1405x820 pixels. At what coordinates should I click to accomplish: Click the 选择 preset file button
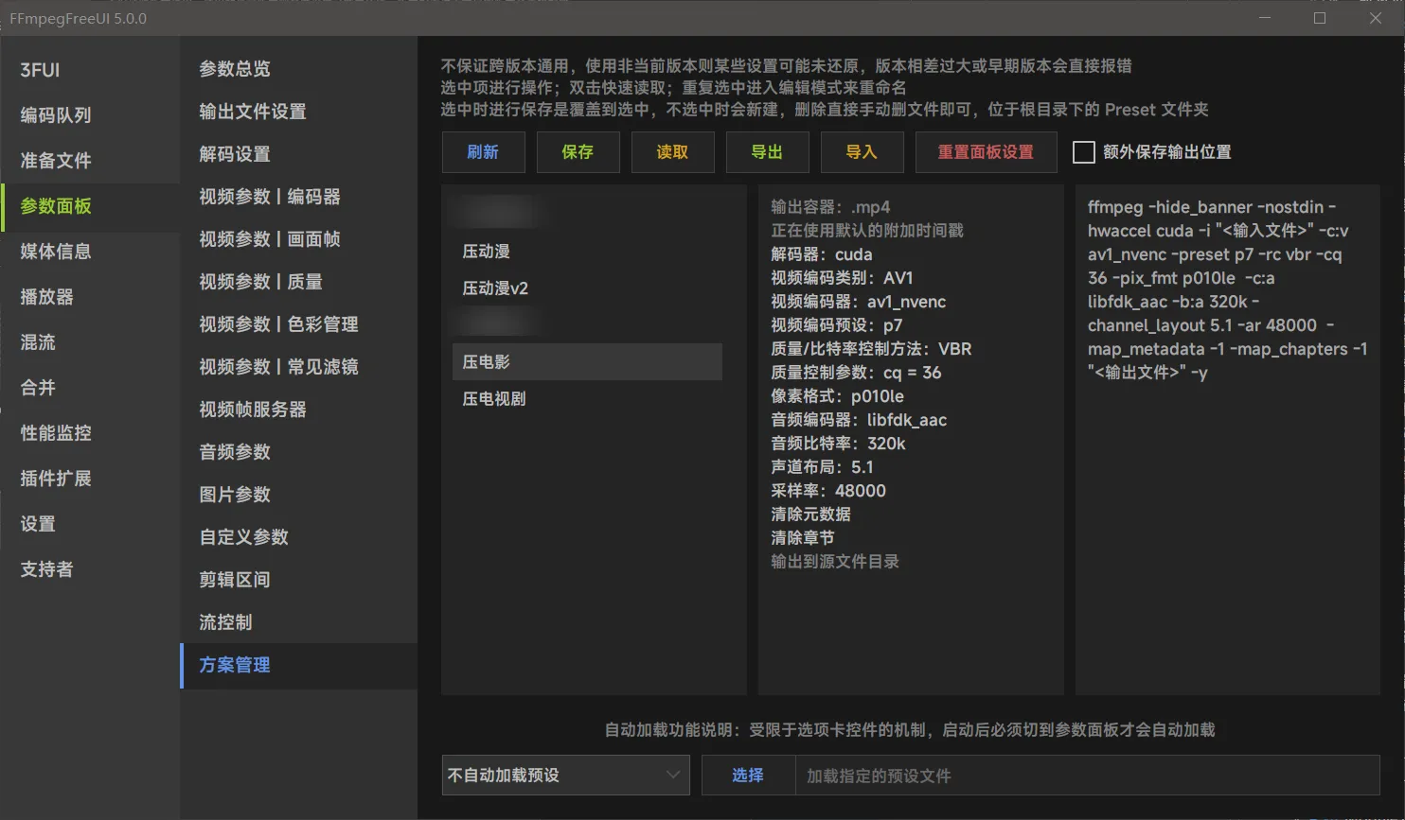(747, 776)
